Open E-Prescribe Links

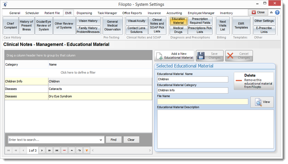264,30
